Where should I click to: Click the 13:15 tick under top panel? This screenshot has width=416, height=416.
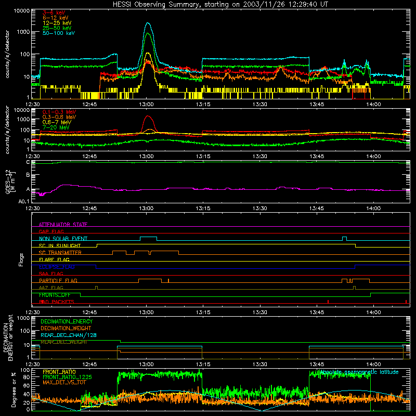[203, 105]
